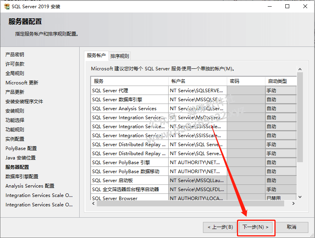Select the 产品密钥 step in the sidebar
Image resolution: width=315 pixels, height=238 pixels.
pyautogui.click(x=15, y=55)
